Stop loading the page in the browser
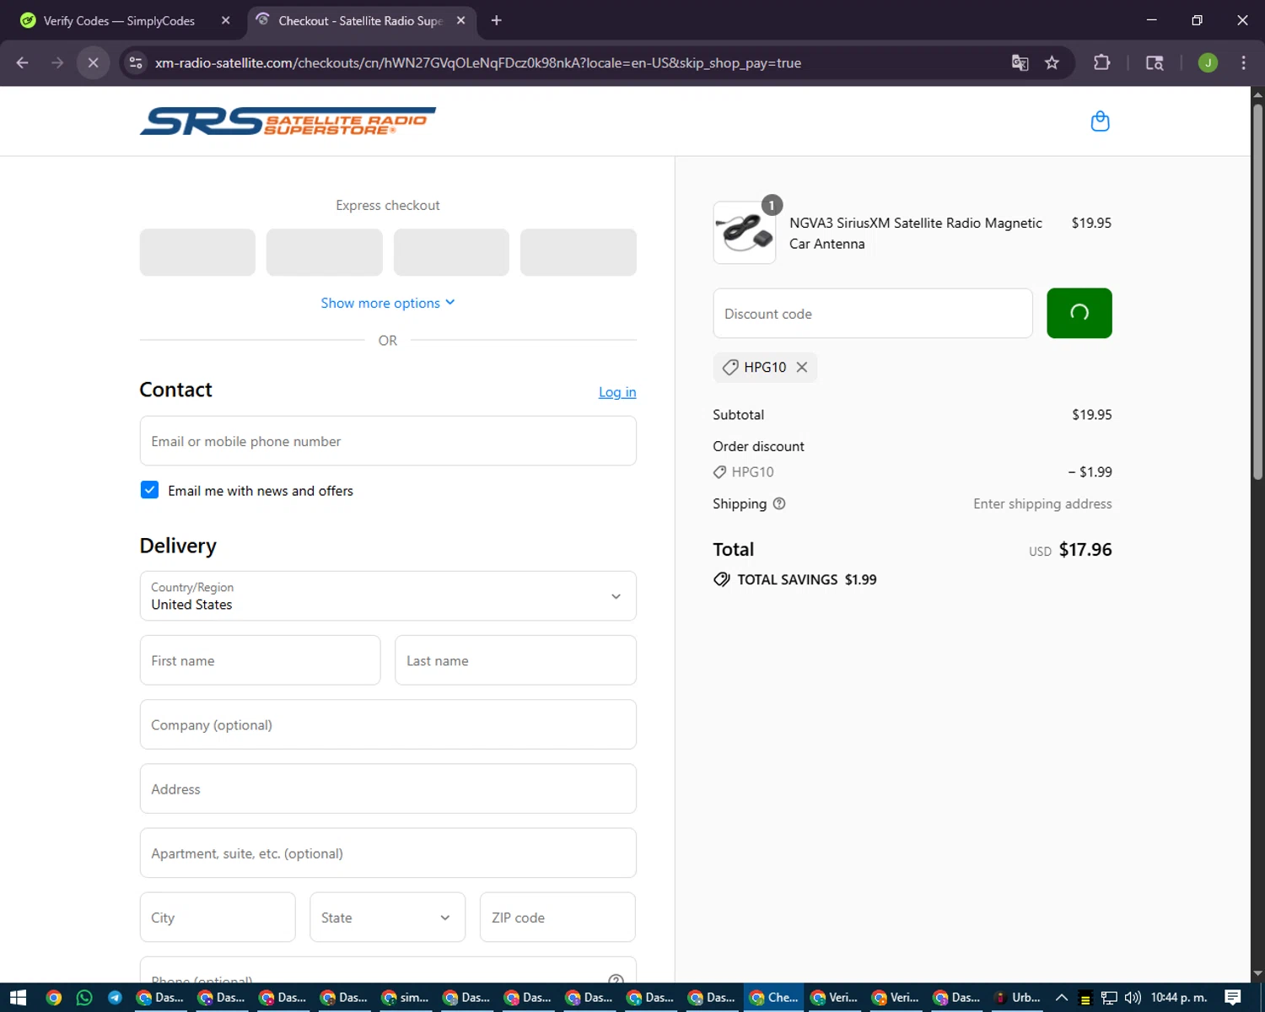This screenshot has height=1012, width=1265. [x=93, y=62]
